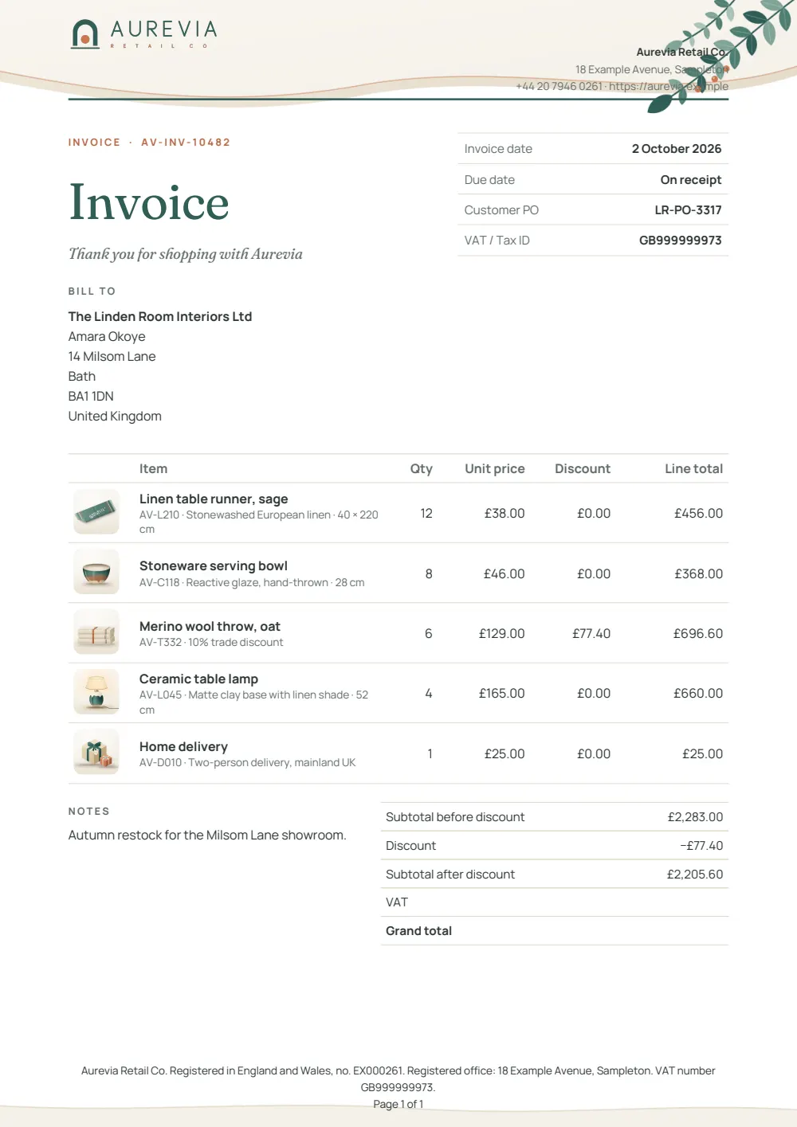Viewport: 797px width, 1127px height.
Task: Click the Item column header
Action: coord(153,469)
